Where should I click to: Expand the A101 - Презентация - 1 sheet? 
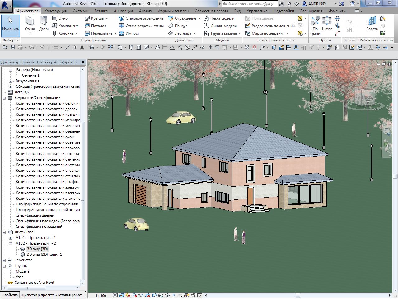tap(10, 238)
